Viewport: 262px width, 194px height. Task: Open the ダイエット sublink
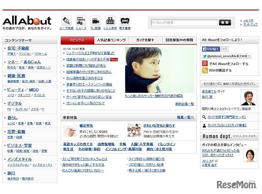click(39, 95)
